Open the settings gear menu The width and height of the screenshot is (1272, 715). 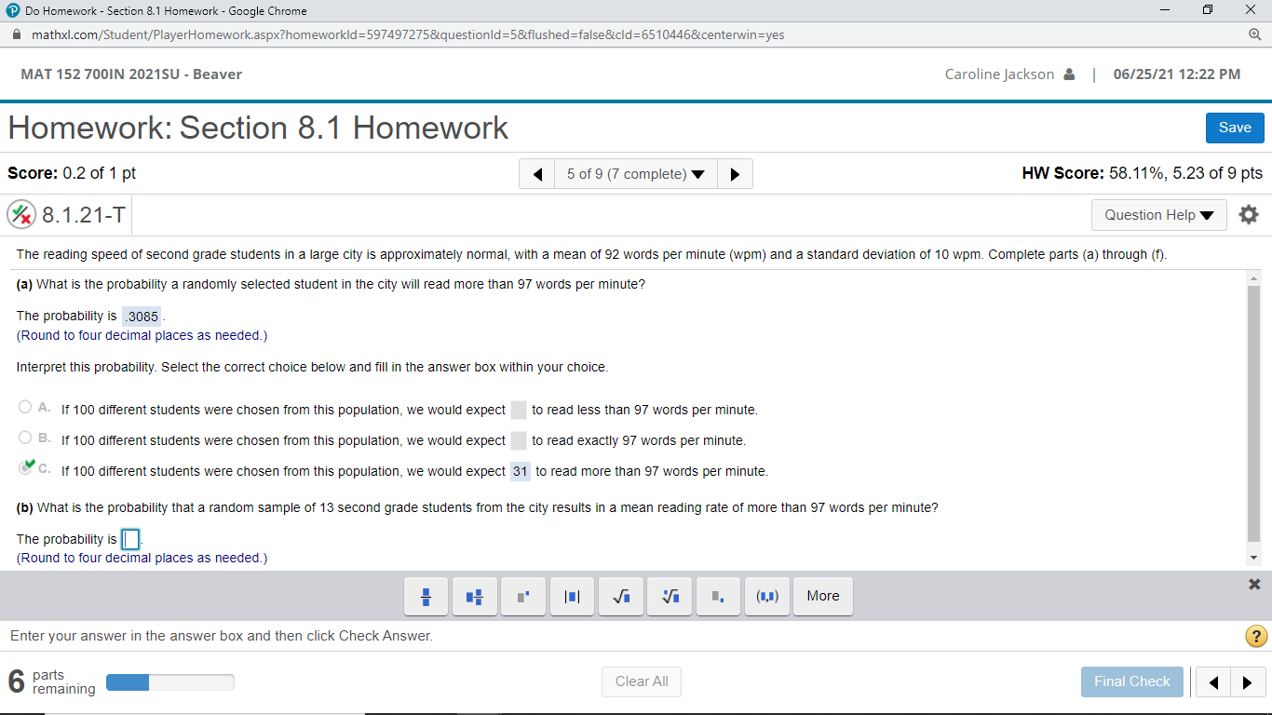click(1249, 215)
